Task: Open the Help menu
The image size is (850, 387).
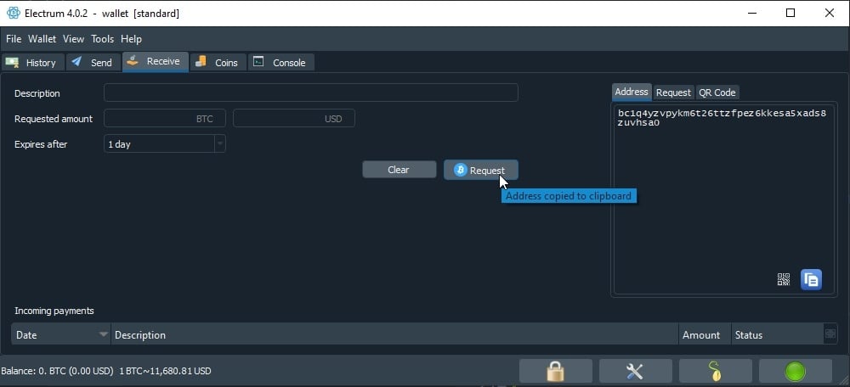Action: [131, 39]
